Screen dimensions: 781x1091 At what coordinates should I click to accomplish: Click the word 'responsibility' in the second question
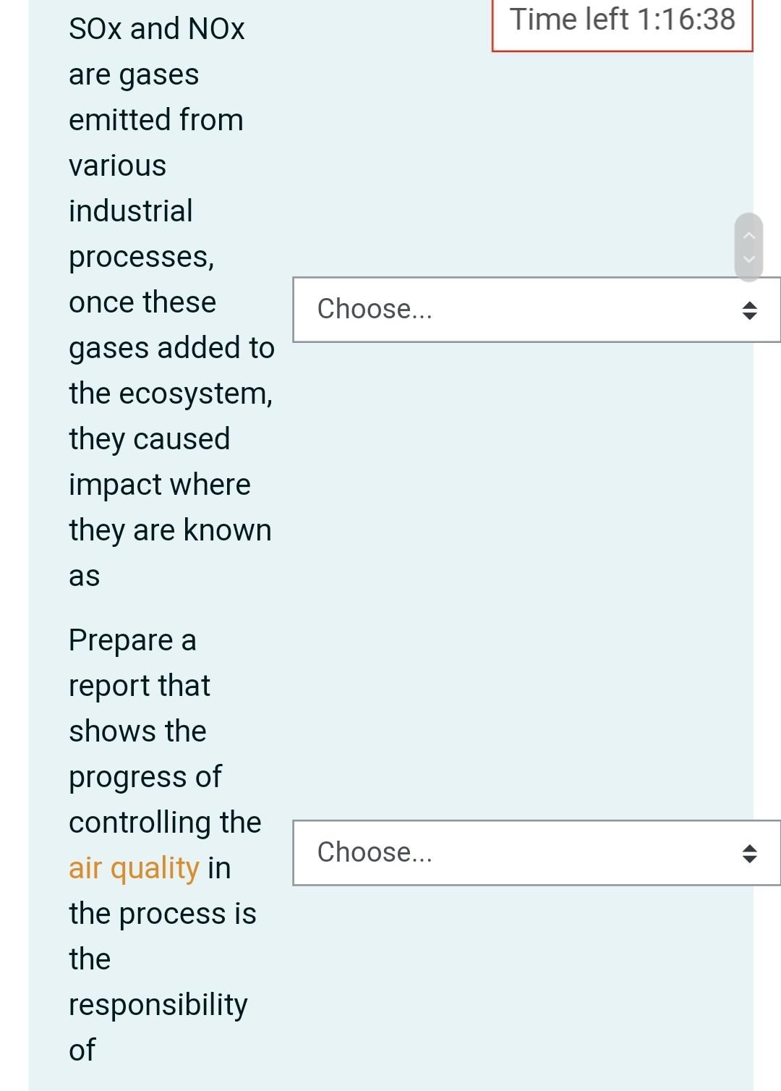coord(158,1004)
